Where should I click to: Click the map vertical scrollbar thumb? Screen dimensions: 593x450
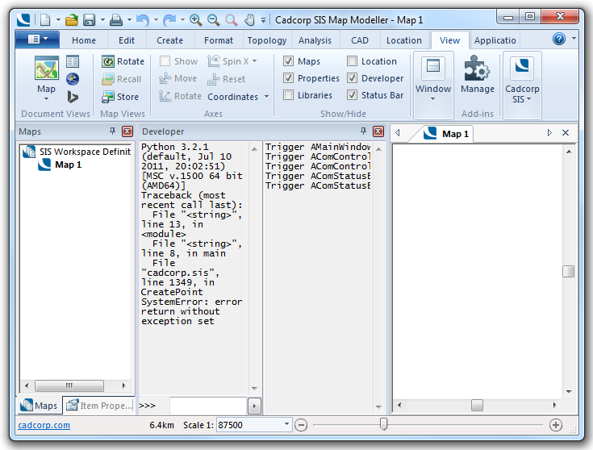coord(569,271)
